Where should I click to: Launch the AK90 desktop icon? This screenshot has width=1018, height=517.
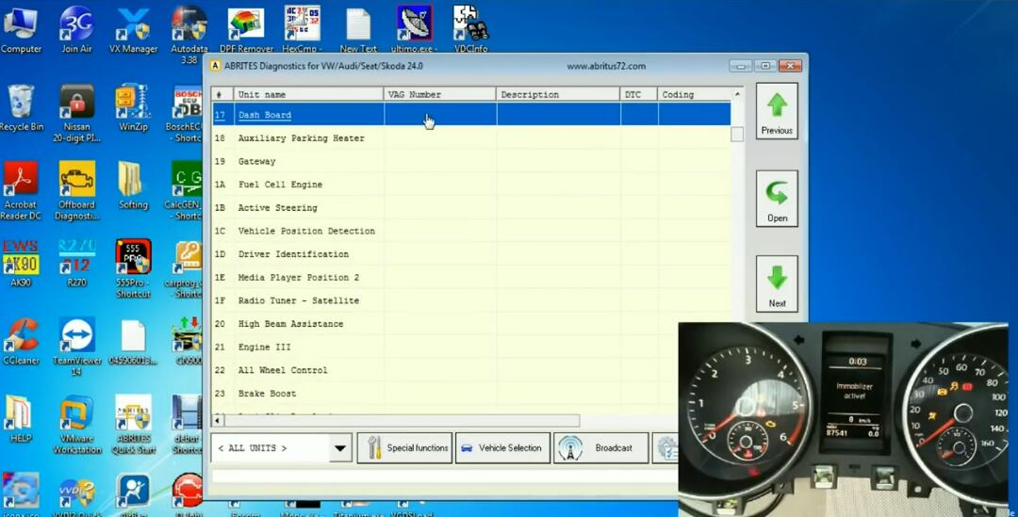coord(21,262)
